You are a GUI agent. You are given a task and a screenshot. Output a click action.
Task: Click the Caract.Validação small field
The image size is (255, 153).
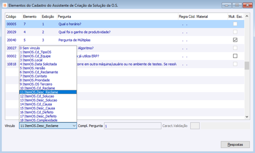coord(195,126)
